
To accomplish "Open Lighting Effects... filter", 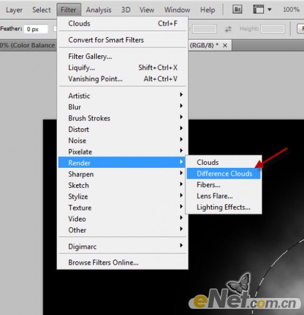I will 224,207.
